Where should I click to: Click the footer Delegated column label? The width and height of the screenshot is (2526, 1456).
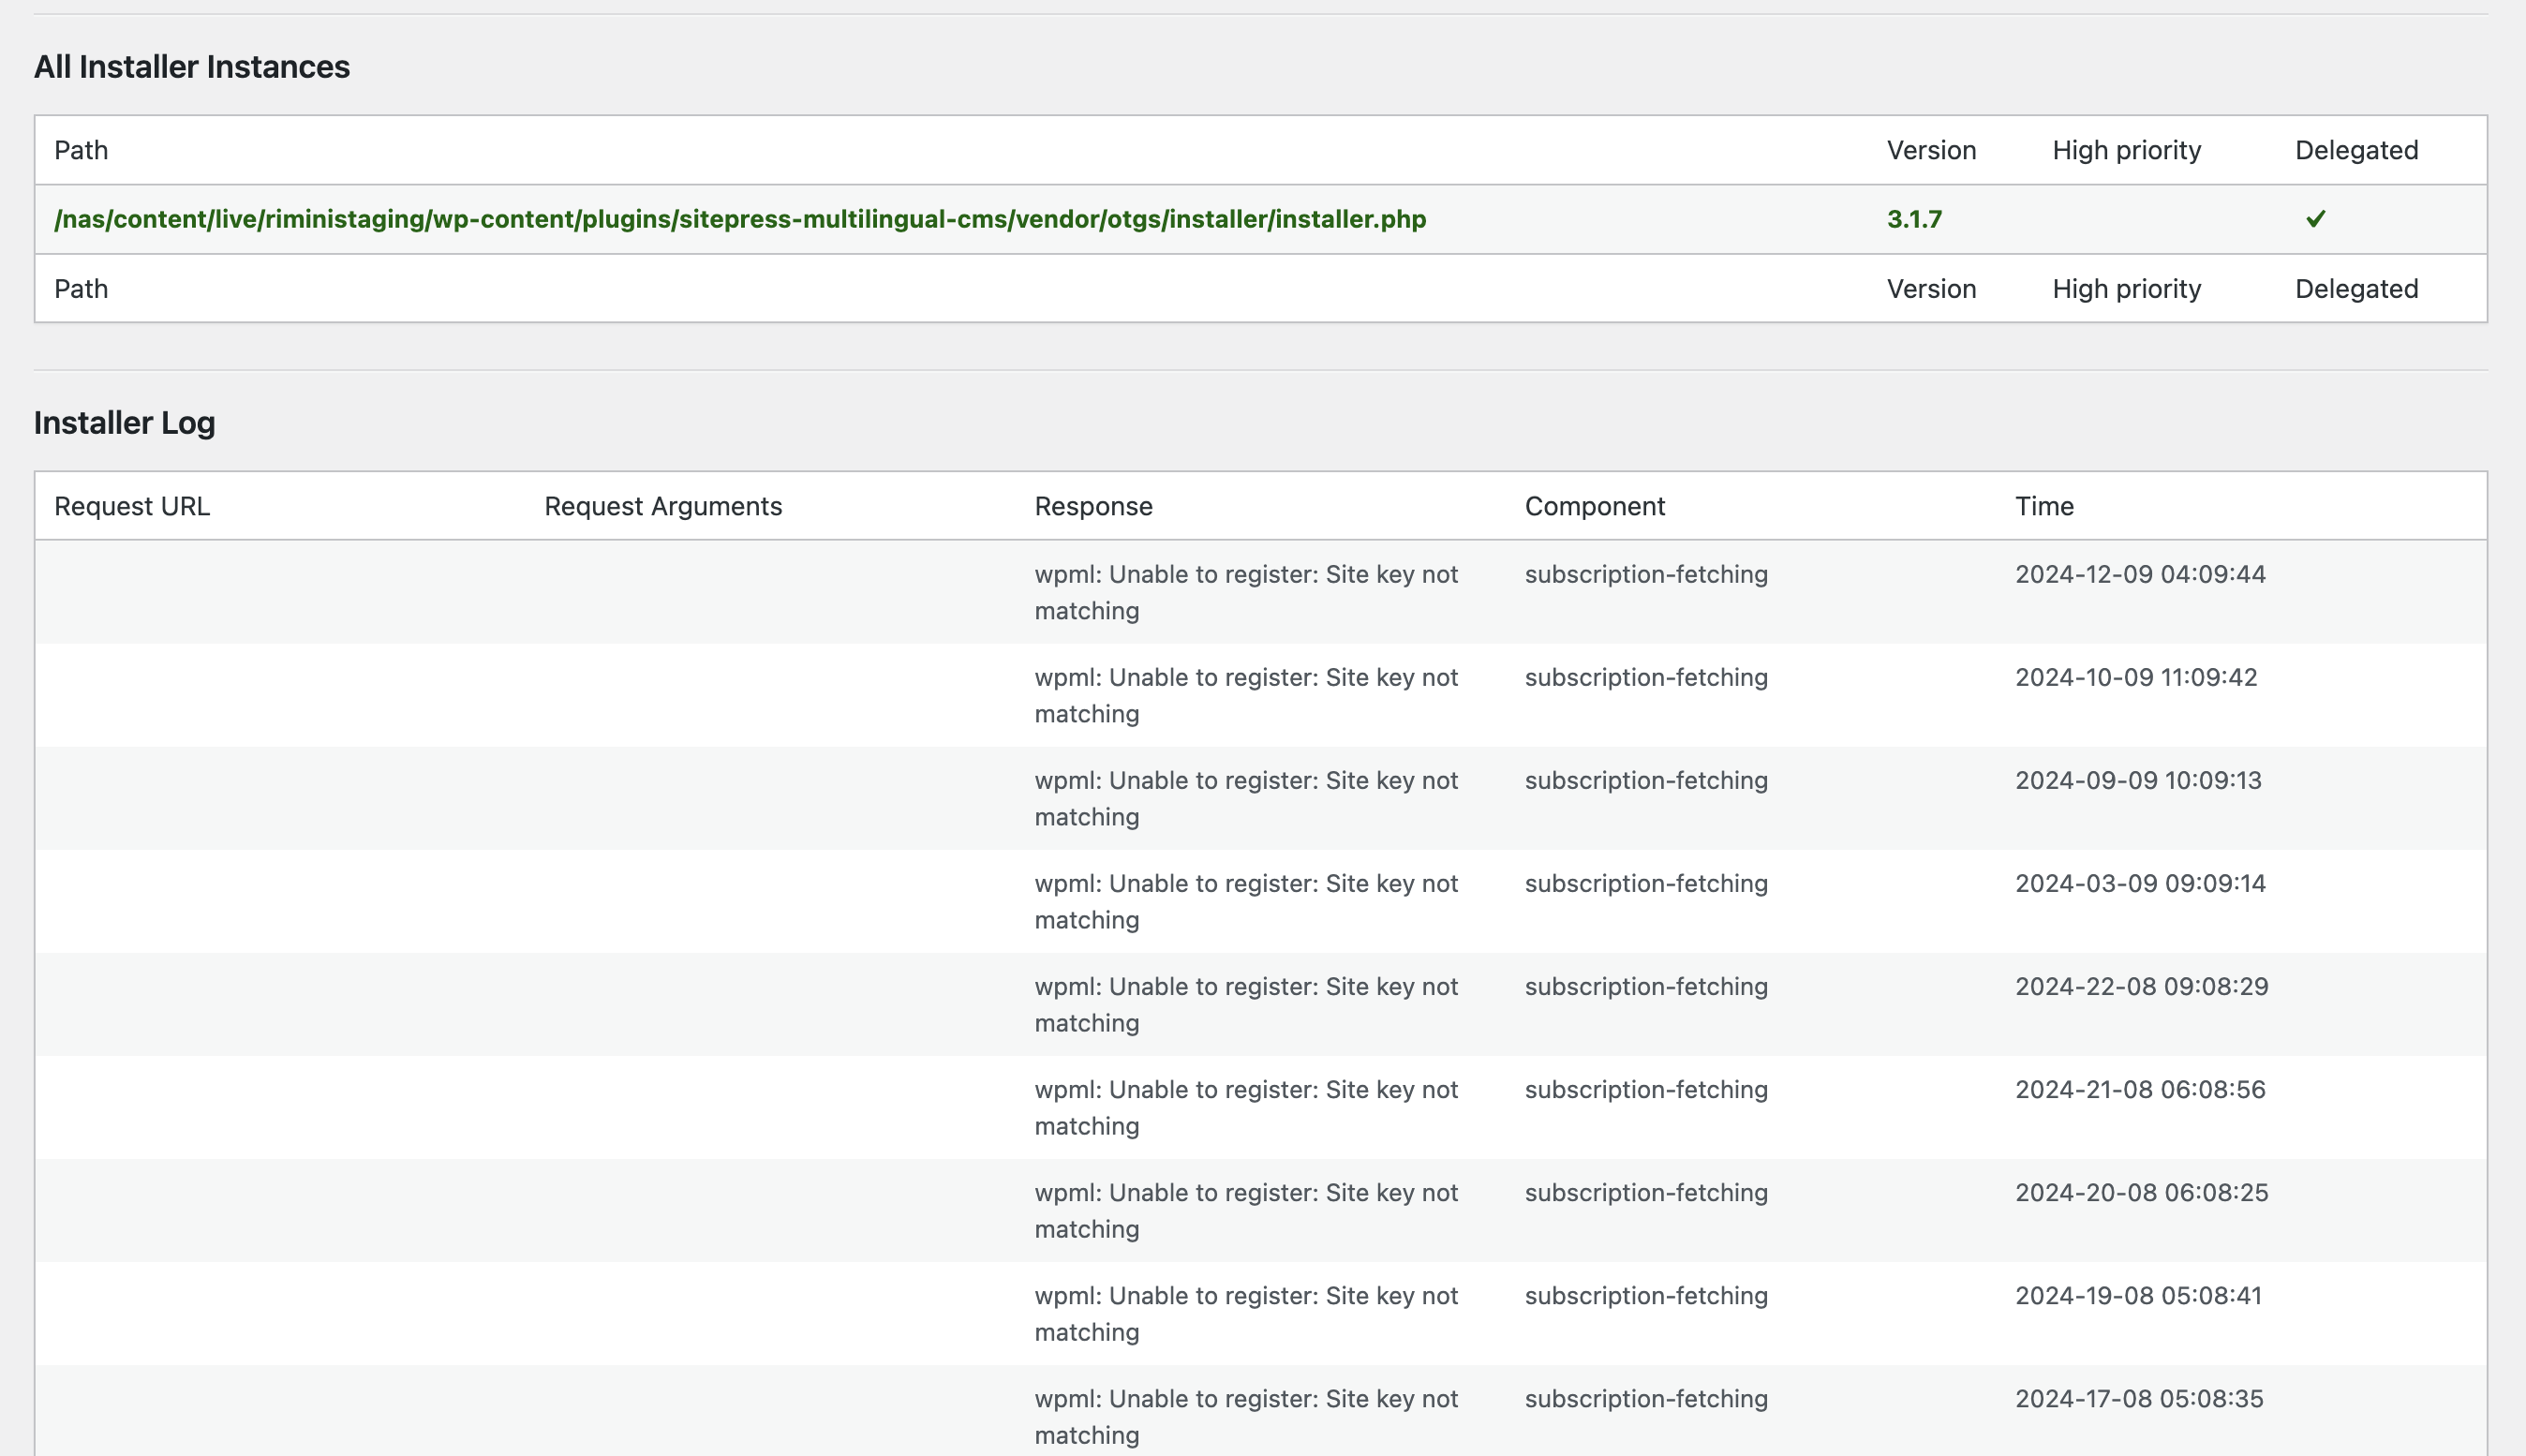pyautogui.click(x=2356, y=289)
